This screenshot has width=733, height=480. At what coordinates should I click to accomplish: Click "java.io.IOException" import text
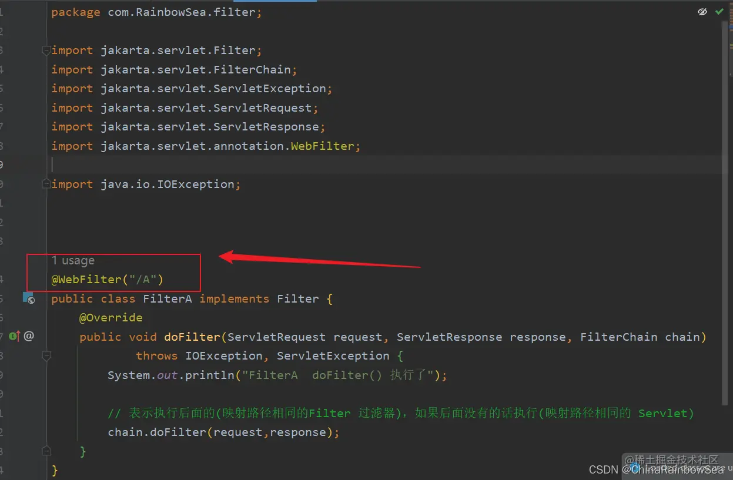[168, 184]
